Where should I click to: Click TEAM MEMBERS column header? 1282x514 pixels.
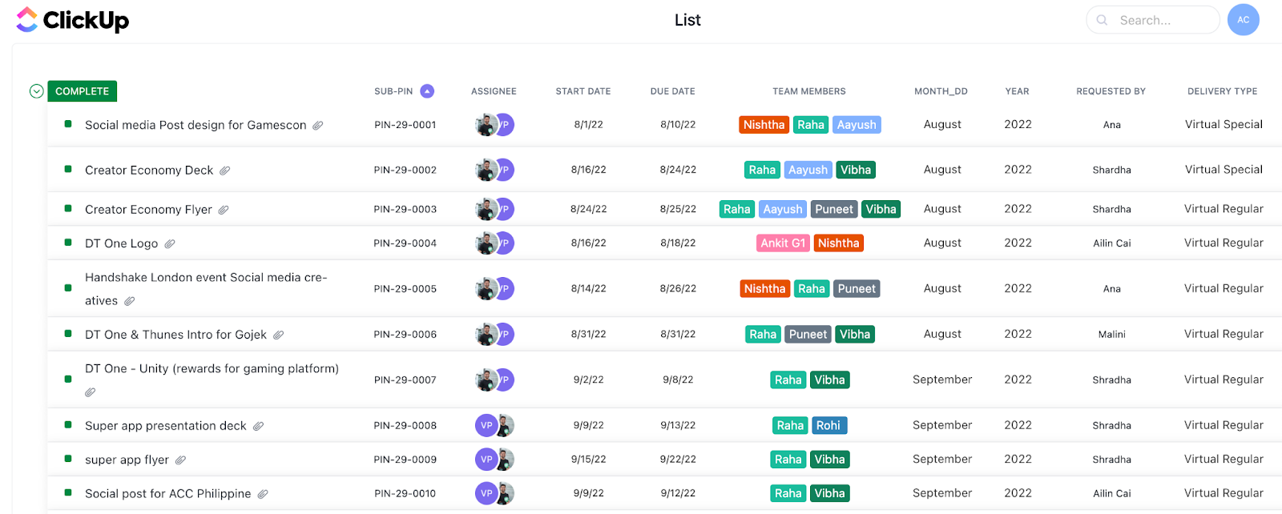(809, 91)
